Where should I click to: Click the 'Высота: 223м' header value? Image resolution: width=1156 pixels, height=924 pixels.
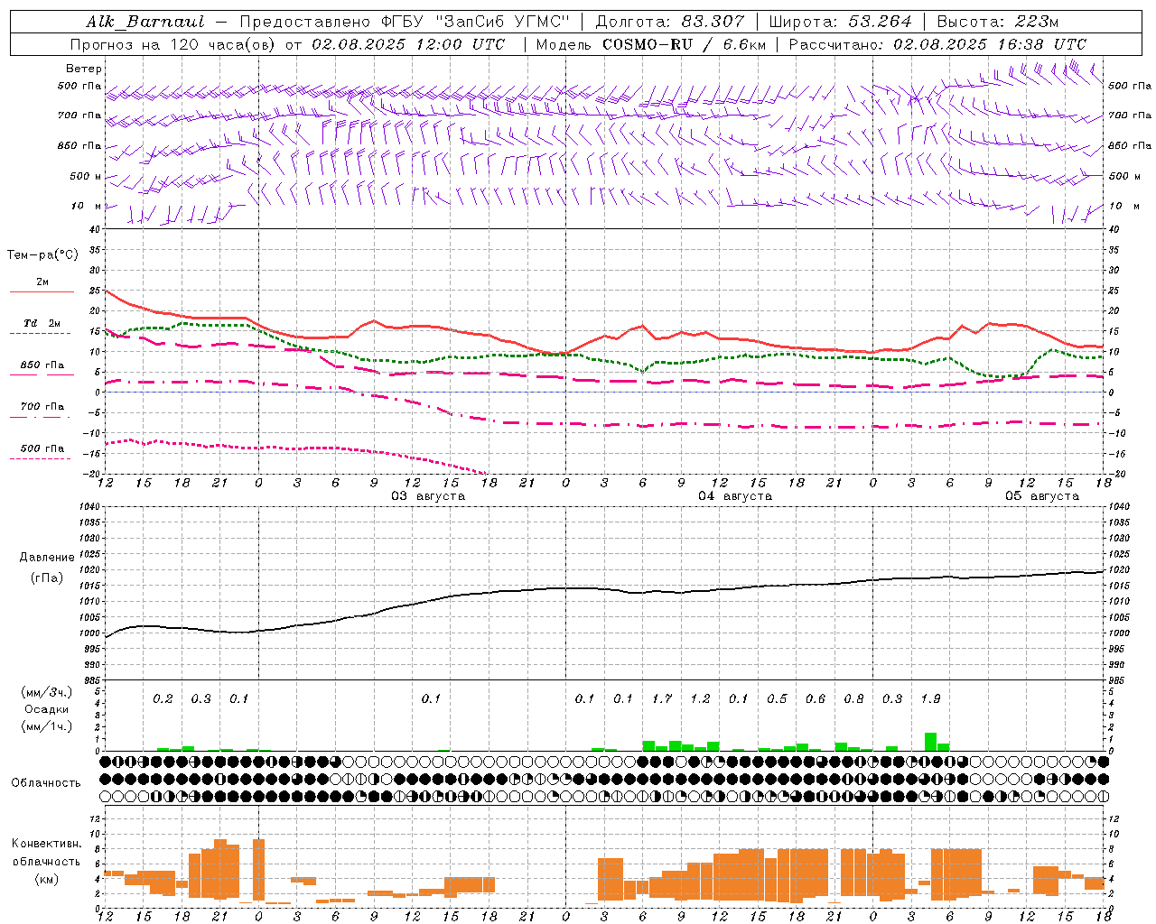997,22
